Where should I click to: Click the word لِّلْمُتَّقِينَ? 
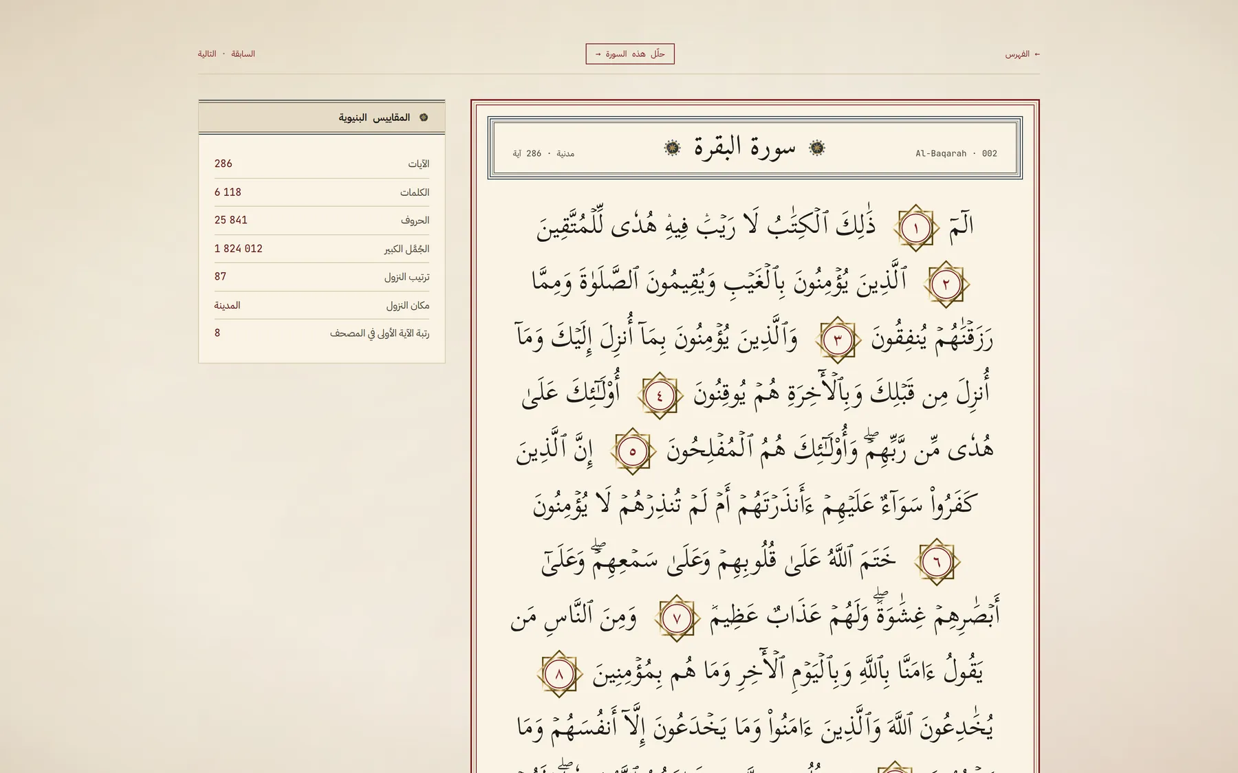click(570, 225)
